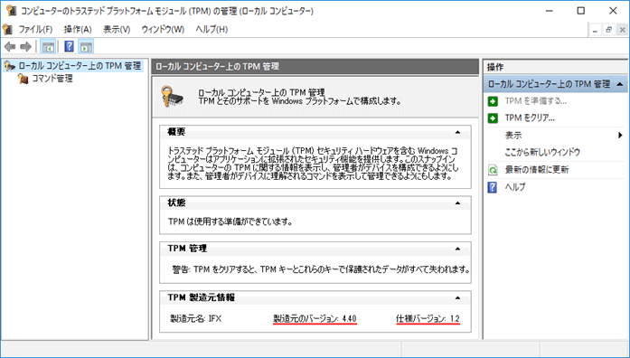Click ここから新しいウィンドウ action
This screenshot has width=630, height=358.
point(542,152)
